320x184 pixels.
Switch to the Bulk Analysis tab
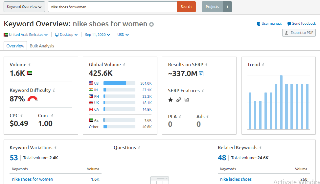(42, 46)
